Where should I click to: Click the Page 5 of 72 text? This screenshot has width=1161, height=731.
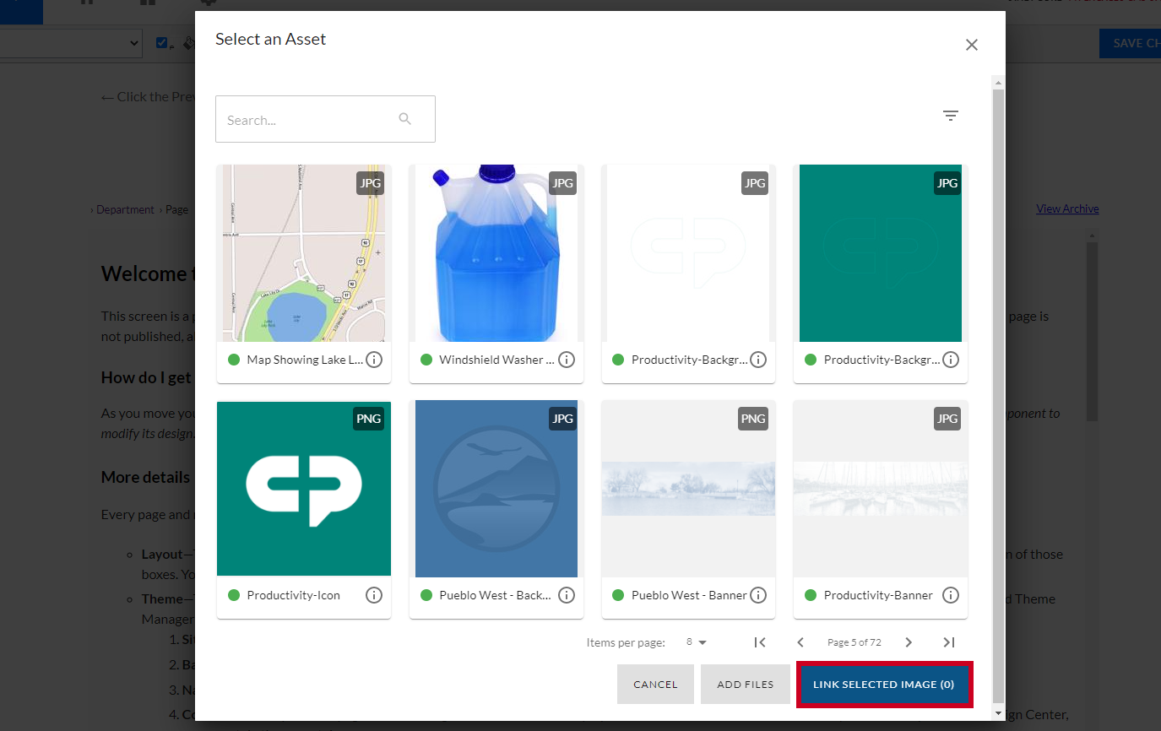pos(854,642)
